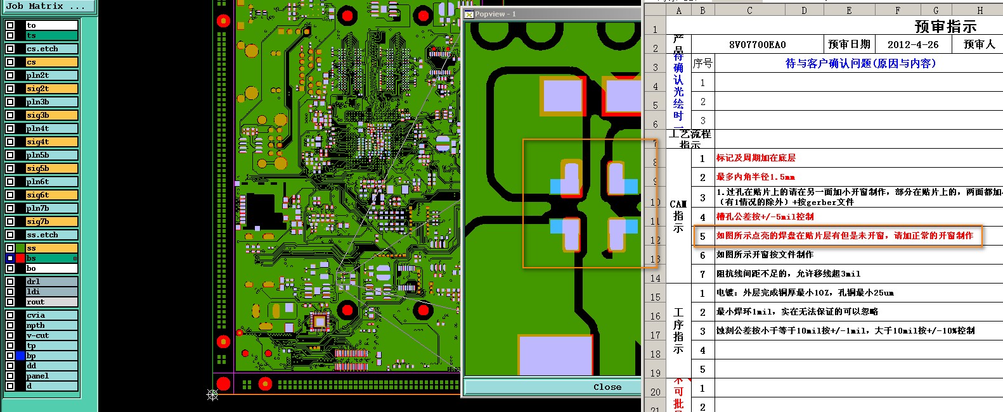Select the pln3b layer name
This screenshot has width=1003, height=412.
tap(52, 102)
